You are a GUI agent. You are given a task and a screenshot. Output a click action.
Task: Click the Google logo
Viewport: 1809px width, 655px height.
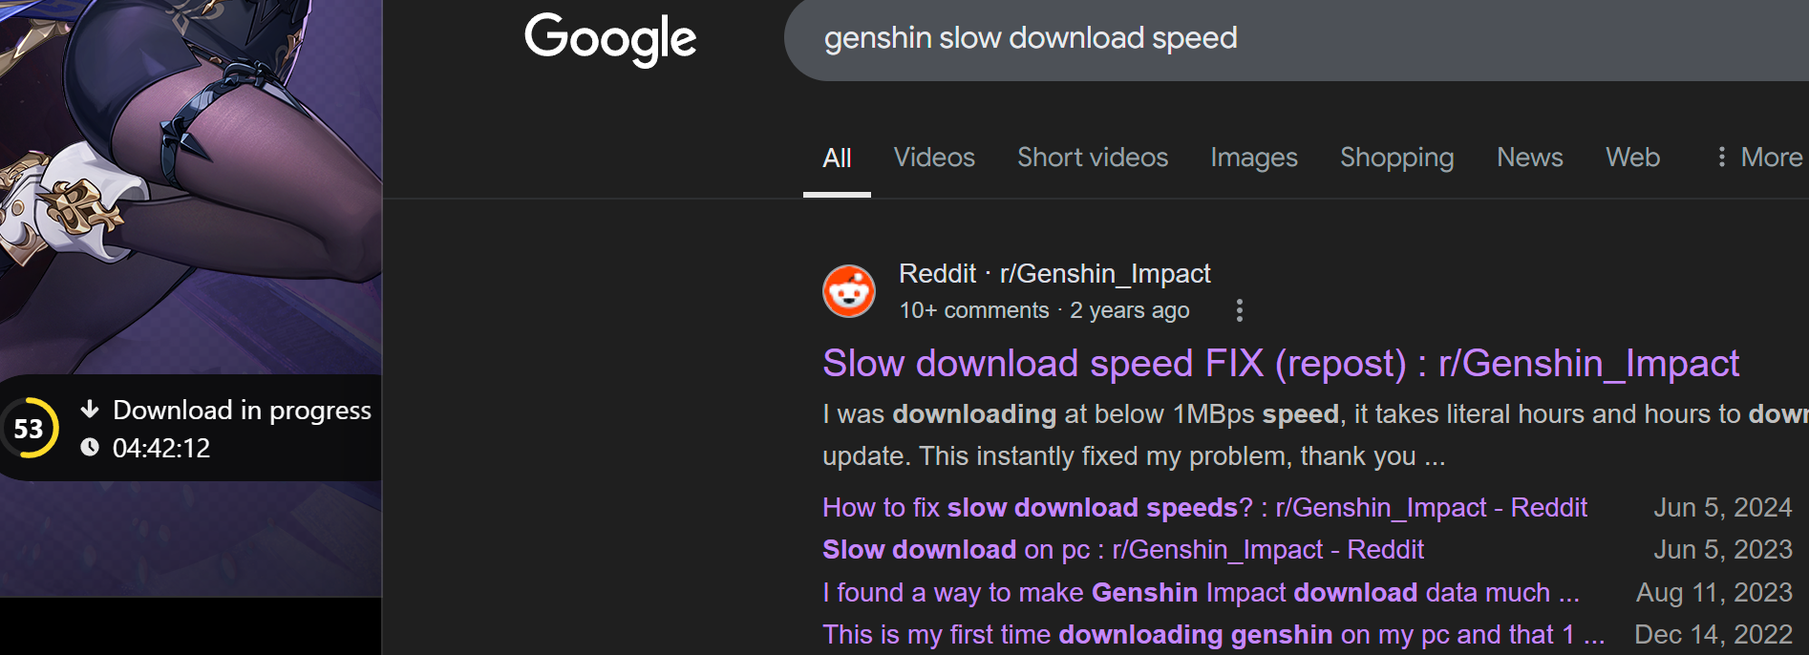tap(610, 39)
